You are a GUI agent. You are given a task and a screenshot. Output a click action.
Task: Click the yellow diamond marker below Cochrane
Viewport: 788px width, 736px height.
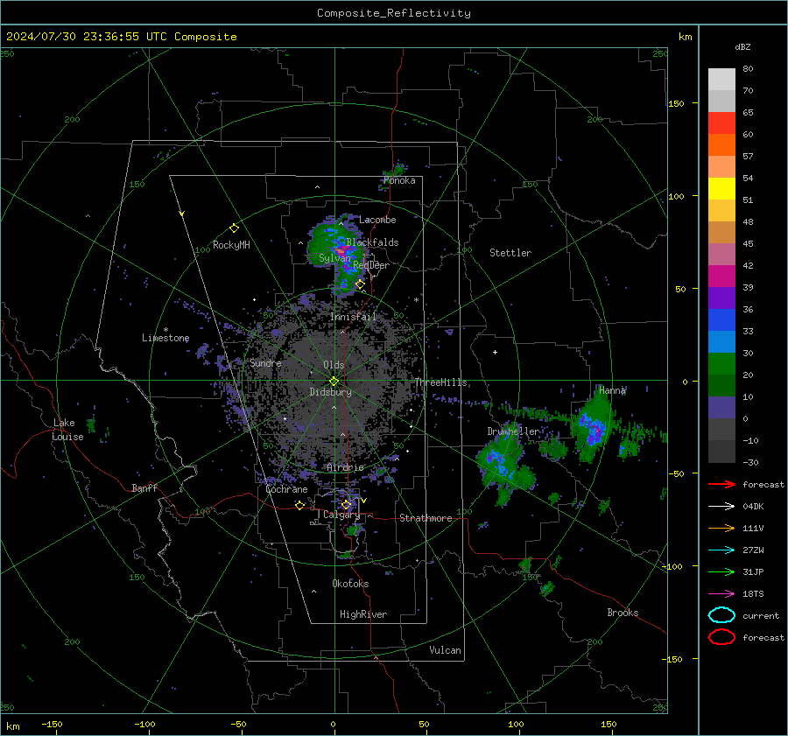tap(300, 505)
